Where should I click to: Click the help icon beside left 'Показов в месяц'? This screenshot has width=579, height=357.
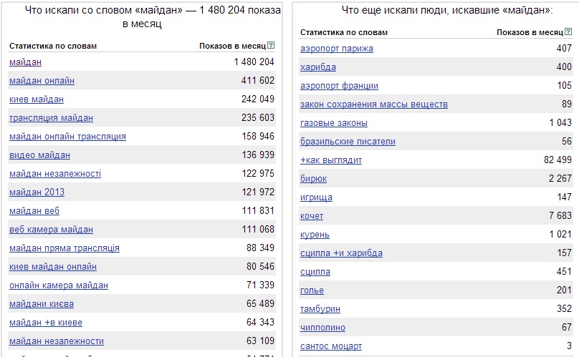point(271,45)
